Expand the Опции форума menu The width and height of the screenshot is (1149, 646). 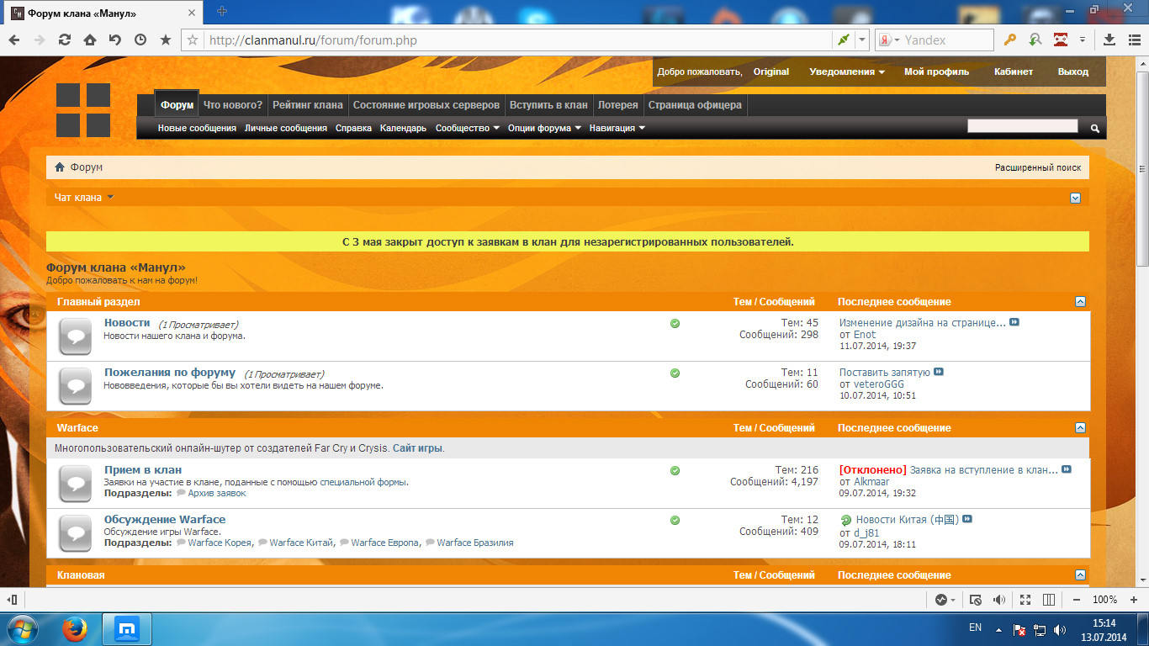(x=545, y=128)
